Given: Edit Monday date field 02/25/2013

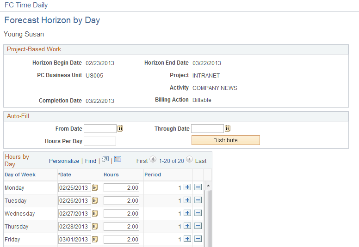Looking at the screenshot, I should [74, 188].
